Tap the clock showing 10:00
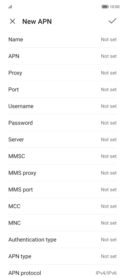This screenshot has height=278, width=125. point(114,7)
